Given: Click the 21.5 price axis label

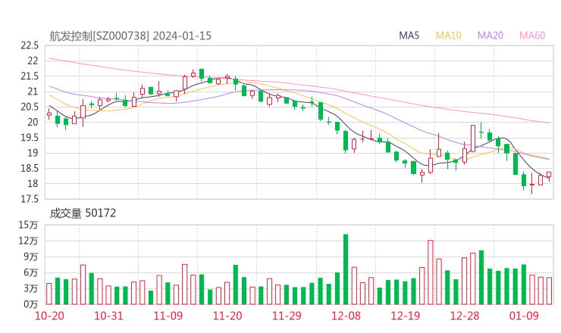Looking at the screenshot, I should 29,76.
